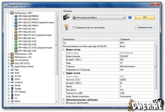Click device tree scrollbar up arrow
This screenshot has width=165, height=112.
[x=57, y=13]
